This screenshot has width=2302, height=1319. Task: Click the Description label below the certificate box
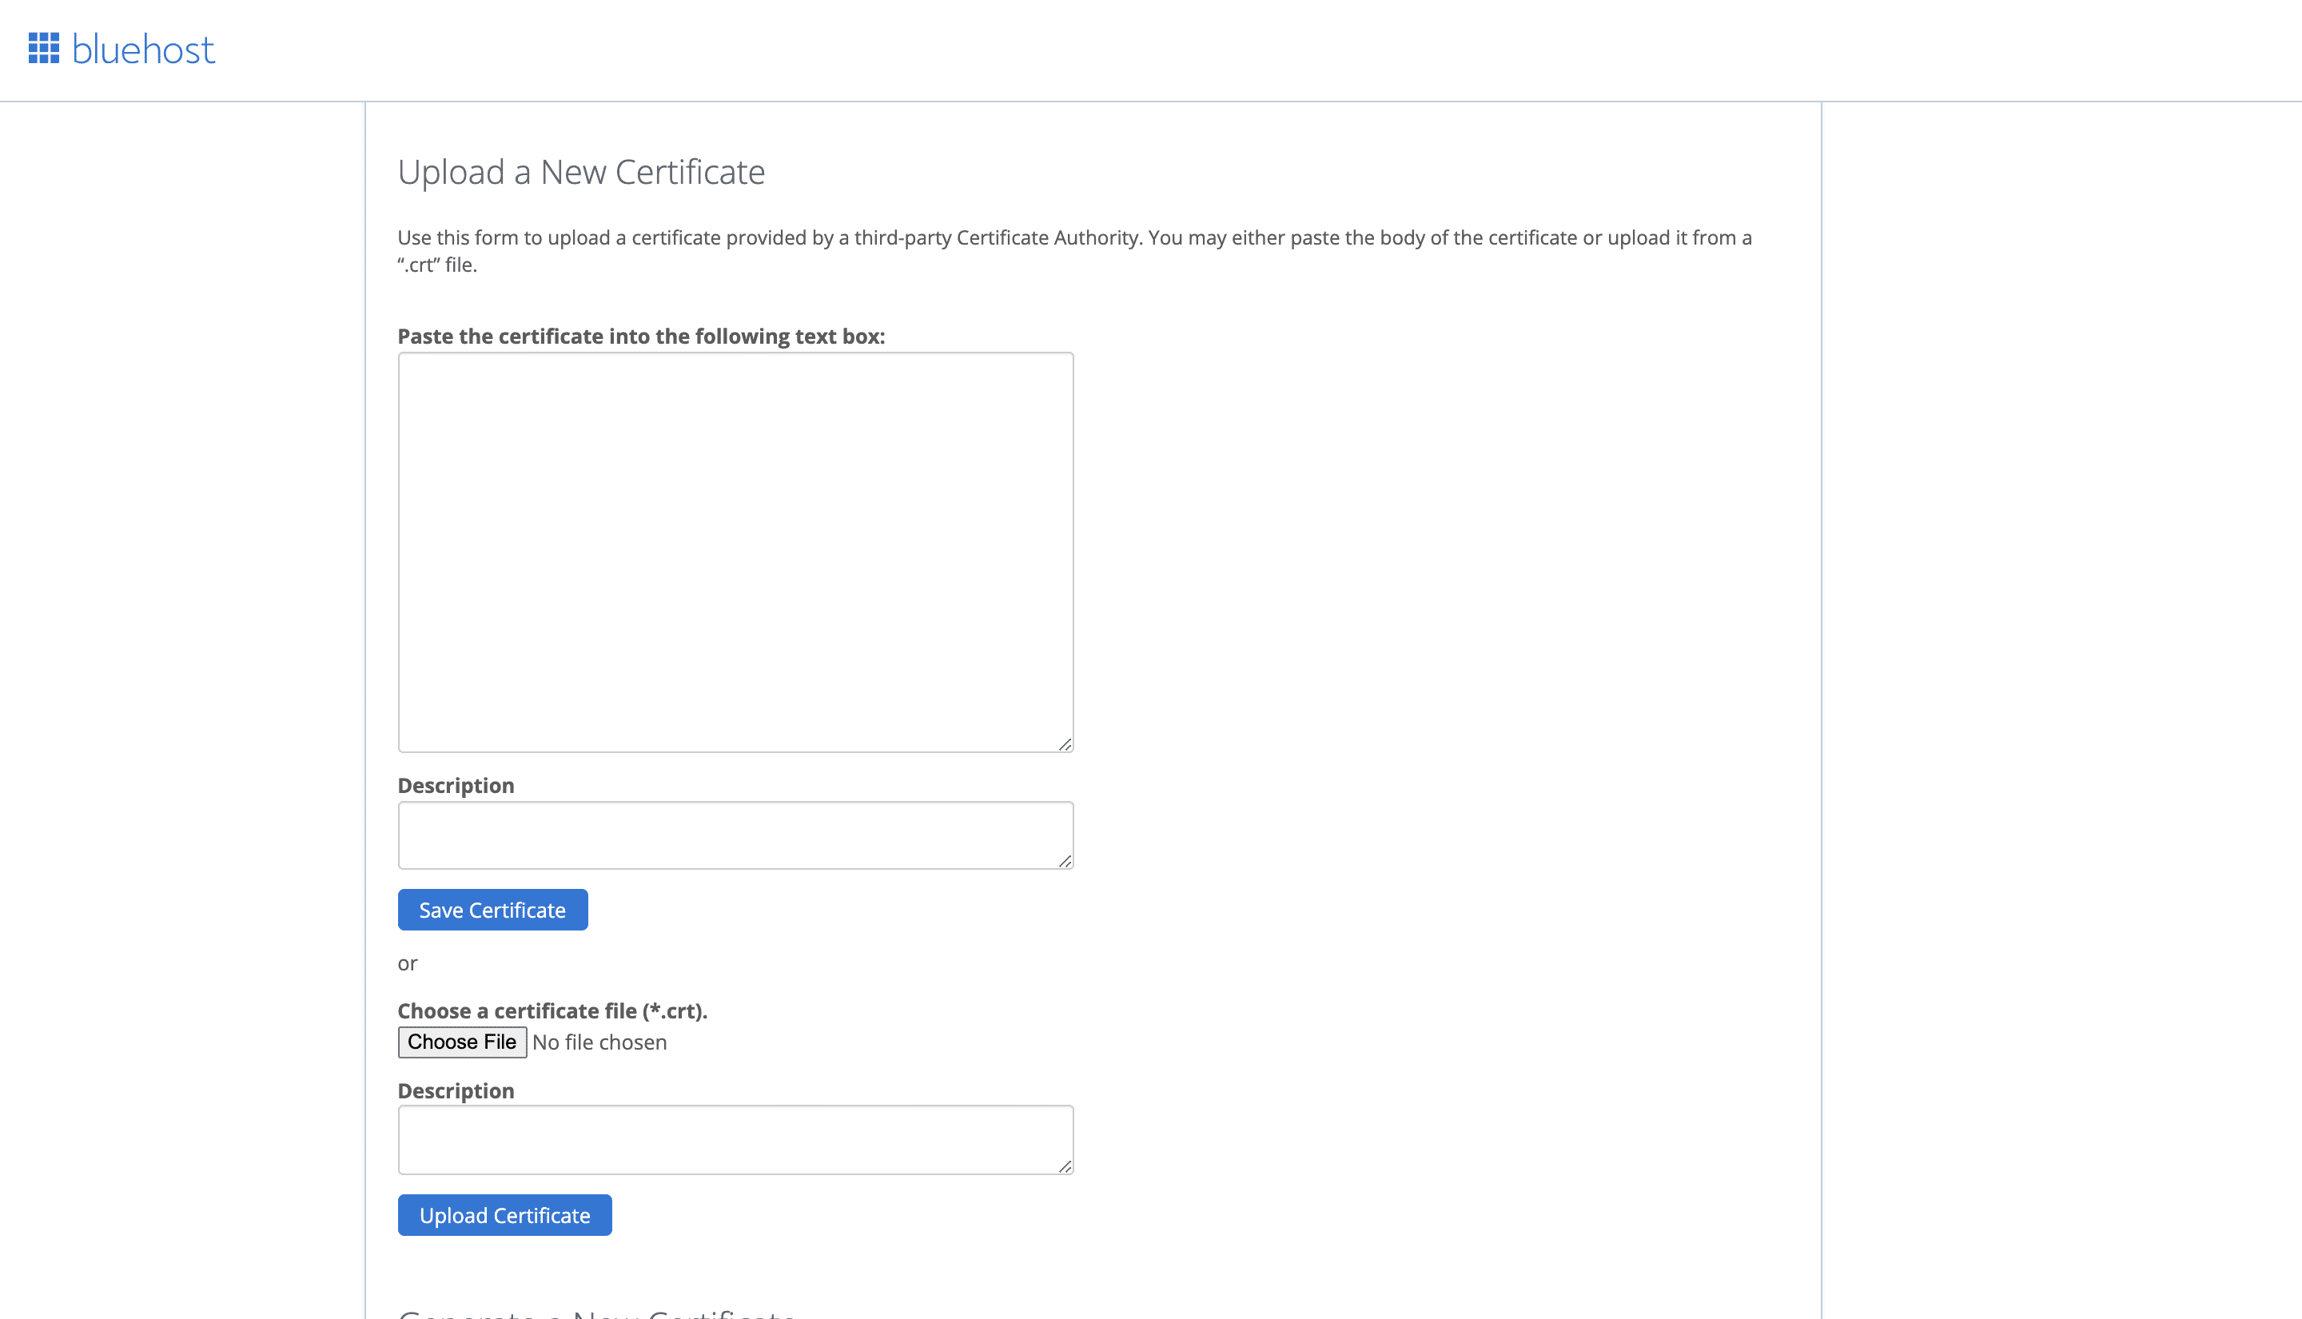point(456,786)
